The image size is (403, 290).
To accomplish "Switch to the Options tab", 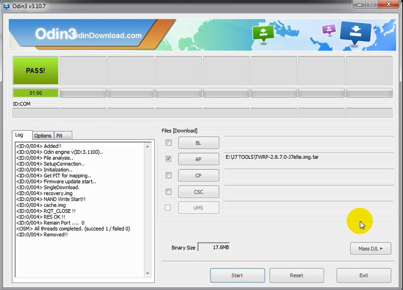I will click(43, 135).
